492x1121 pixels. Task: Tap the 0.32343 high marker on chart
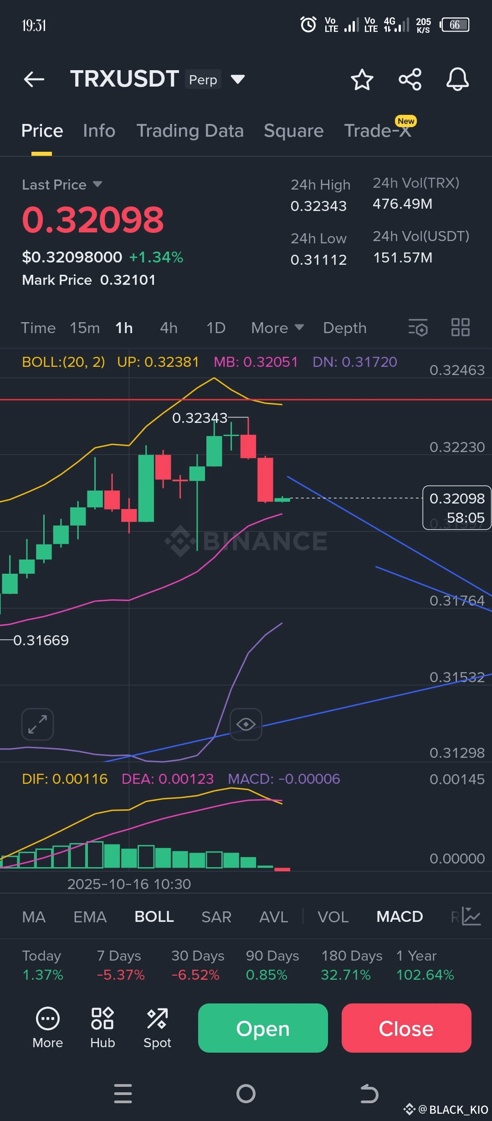[200, 418]
